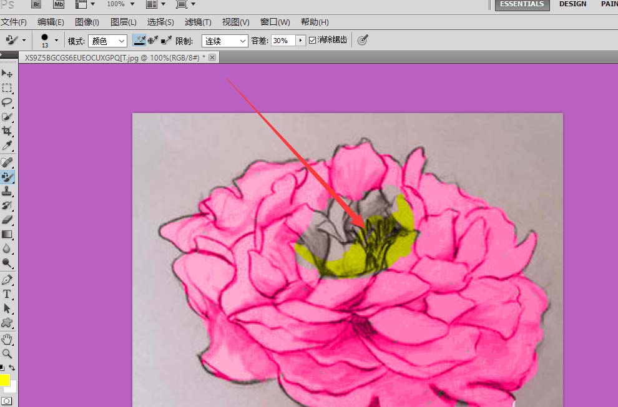This screenshot has width=618, height=407.
Task: Switch to the DESIGN workspace
Action: click(x=572, y=4)
